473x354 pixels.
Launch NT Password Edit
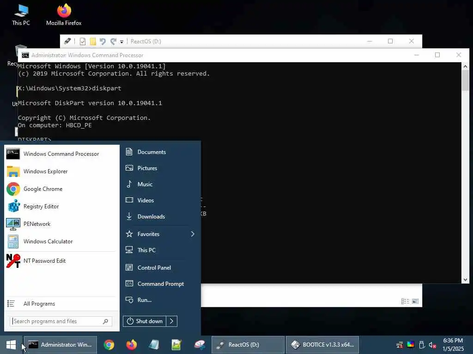(61, 261)
